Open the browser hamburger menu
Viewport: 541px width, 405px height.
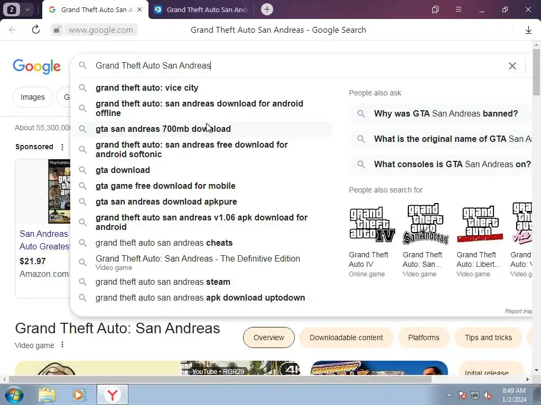(459, 9)
